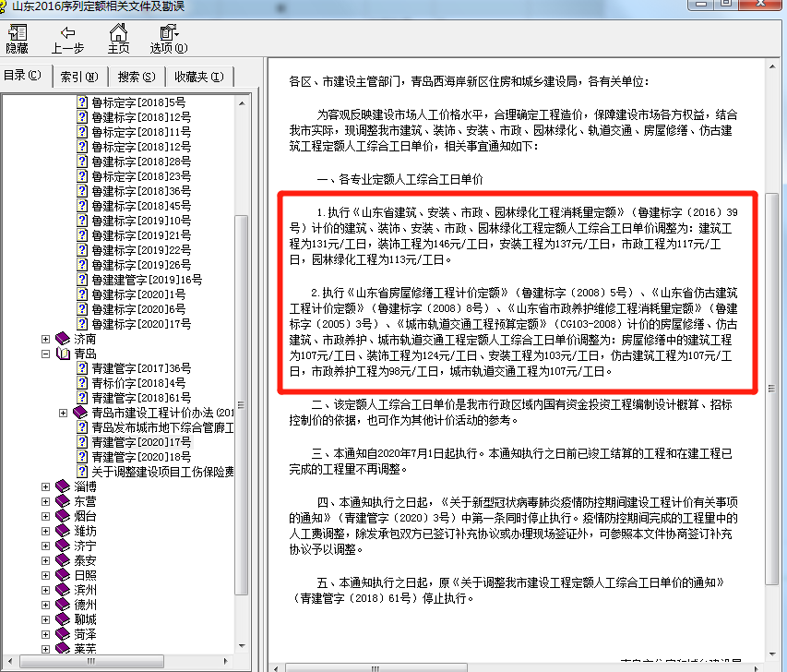Expand the 青岛市建设工程计价办法 node
The height and width of the screenshot is (672, 787).
(64, 413)
